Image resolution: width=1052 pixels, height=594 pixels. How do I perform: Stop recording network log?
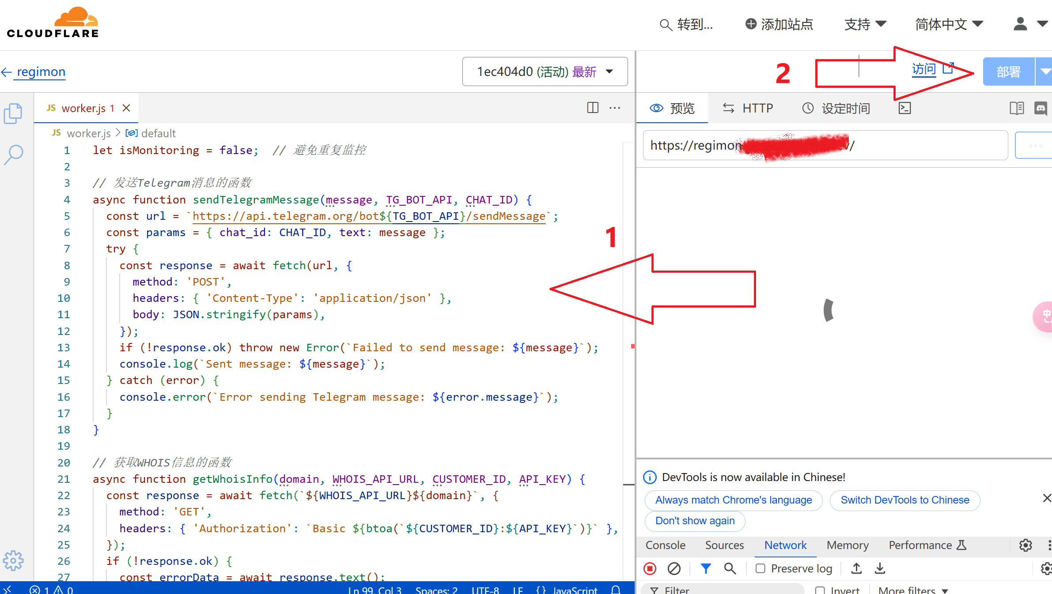coord(650,569)
